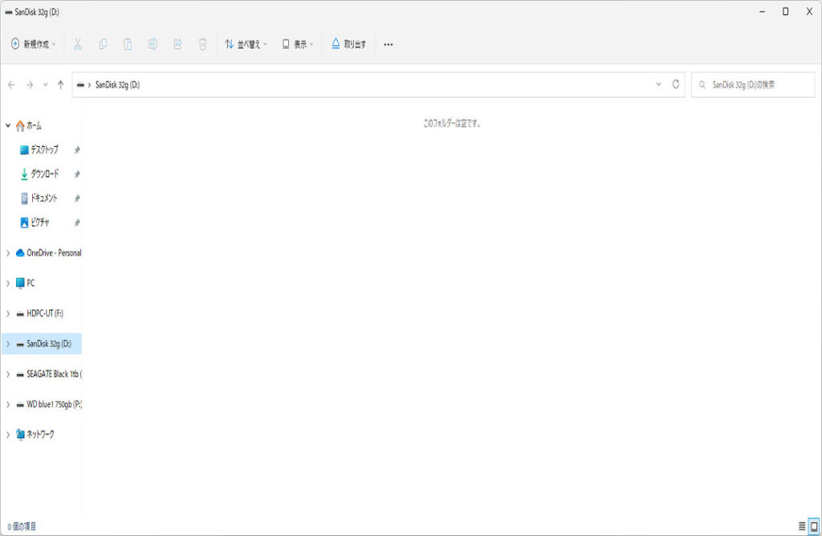Click the 取り出す eject button
This screenshot has width=822, height=536.
(349, 44)
